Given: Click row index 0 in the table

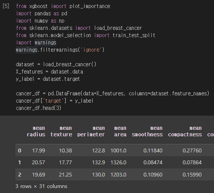Looking at the screenshot, I should (x=20, y=150).
